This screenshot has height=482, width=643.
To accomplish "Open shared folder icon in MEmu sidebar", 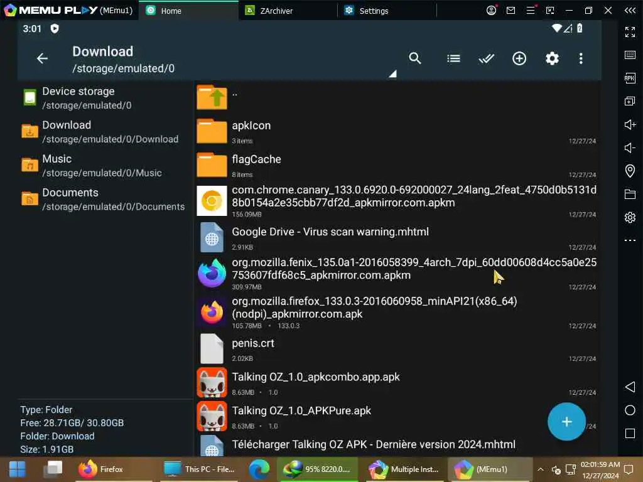I will 630,194.
